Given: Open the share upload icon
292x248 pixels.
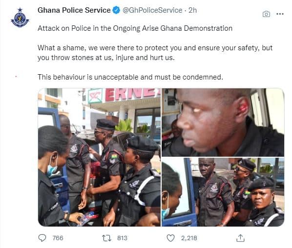Looking at the screenshot, I should [240, 238].
